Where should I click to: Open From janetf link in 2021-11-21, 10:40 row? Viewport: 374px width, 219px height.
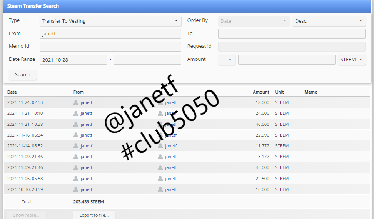[x=86, y=113]
